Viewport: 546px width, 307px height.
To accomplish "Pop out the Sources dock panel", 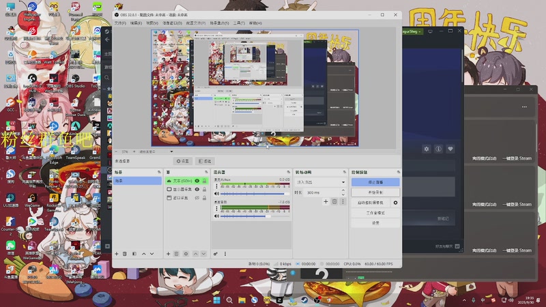I will pyautogui.click(x=206, y=173).
